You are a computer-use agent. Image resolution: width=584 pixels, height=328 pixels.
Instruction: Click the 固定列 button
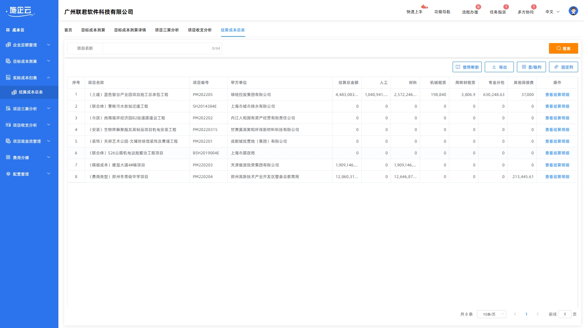[564, 67]
